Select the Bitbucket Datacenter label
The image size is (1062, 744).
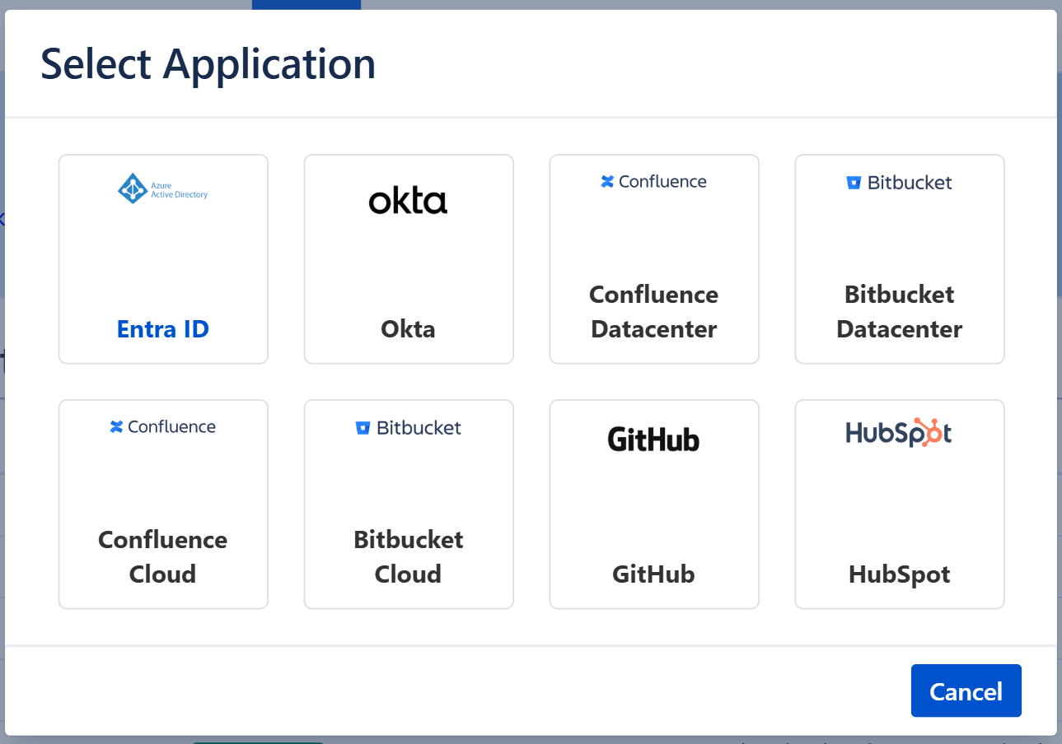click(899, 312)
